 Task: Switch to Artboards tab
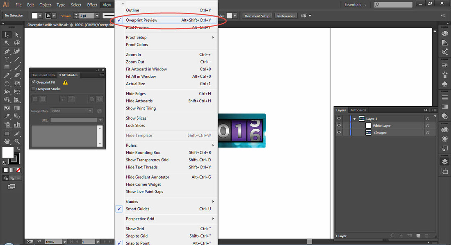pos(358,110)
